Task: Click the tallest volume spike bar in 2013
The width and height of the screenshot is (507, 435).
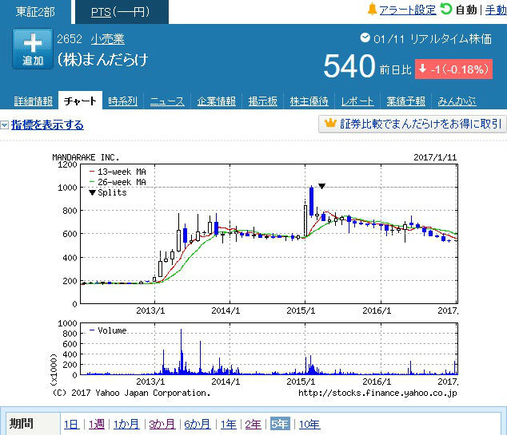Action: pos(181,351)
